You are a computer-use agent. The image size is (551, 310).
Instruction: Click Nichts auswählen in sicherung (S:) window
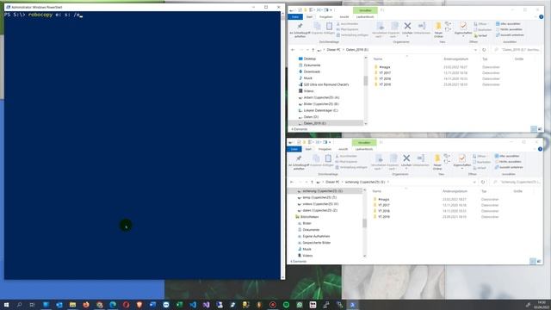pos(507,161)
